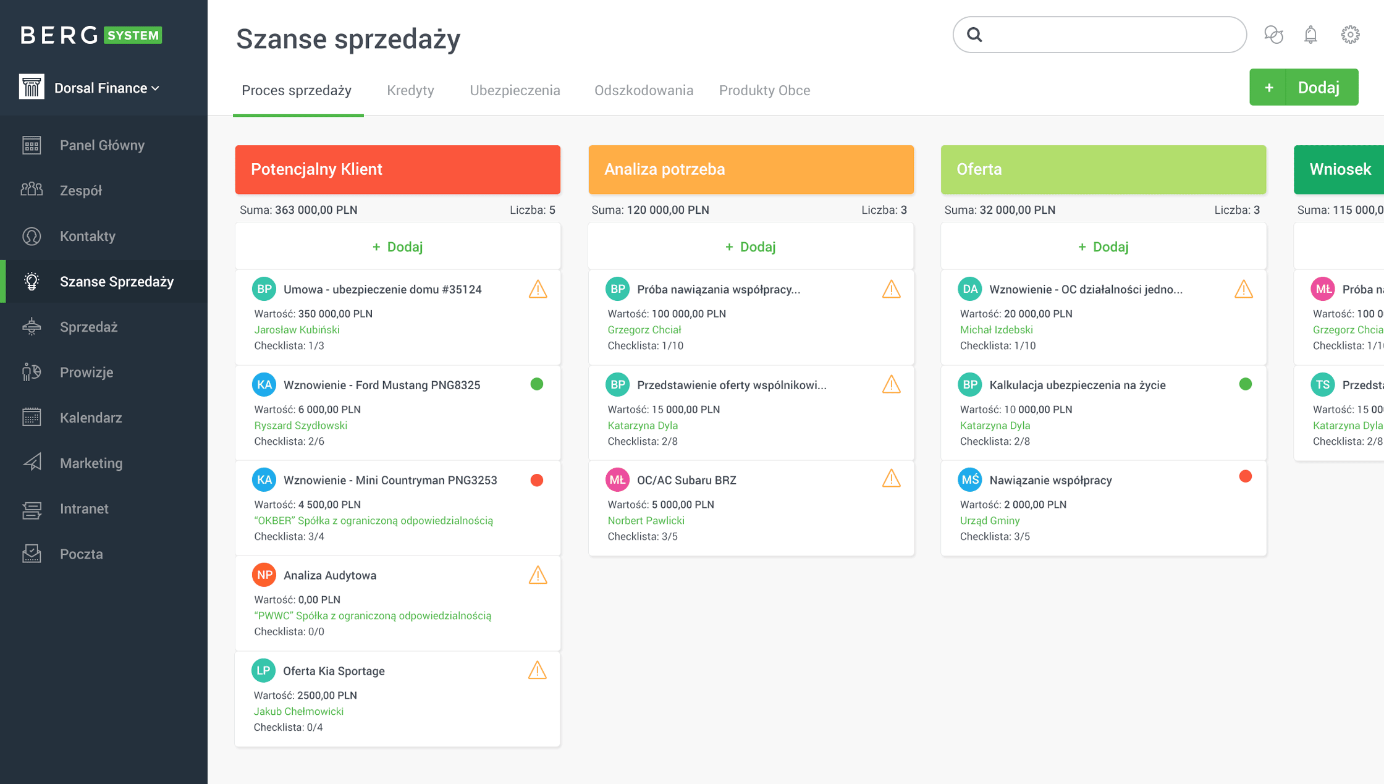Open the chat messages icon
The image size is (1384, 784).
1273,35
